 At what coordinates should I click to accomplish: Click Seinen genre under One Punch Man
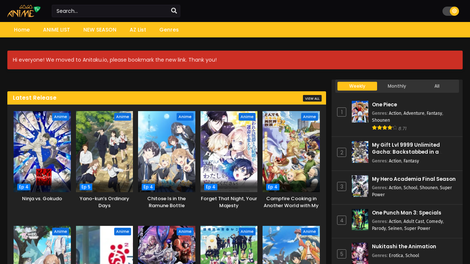pos(395,228)
